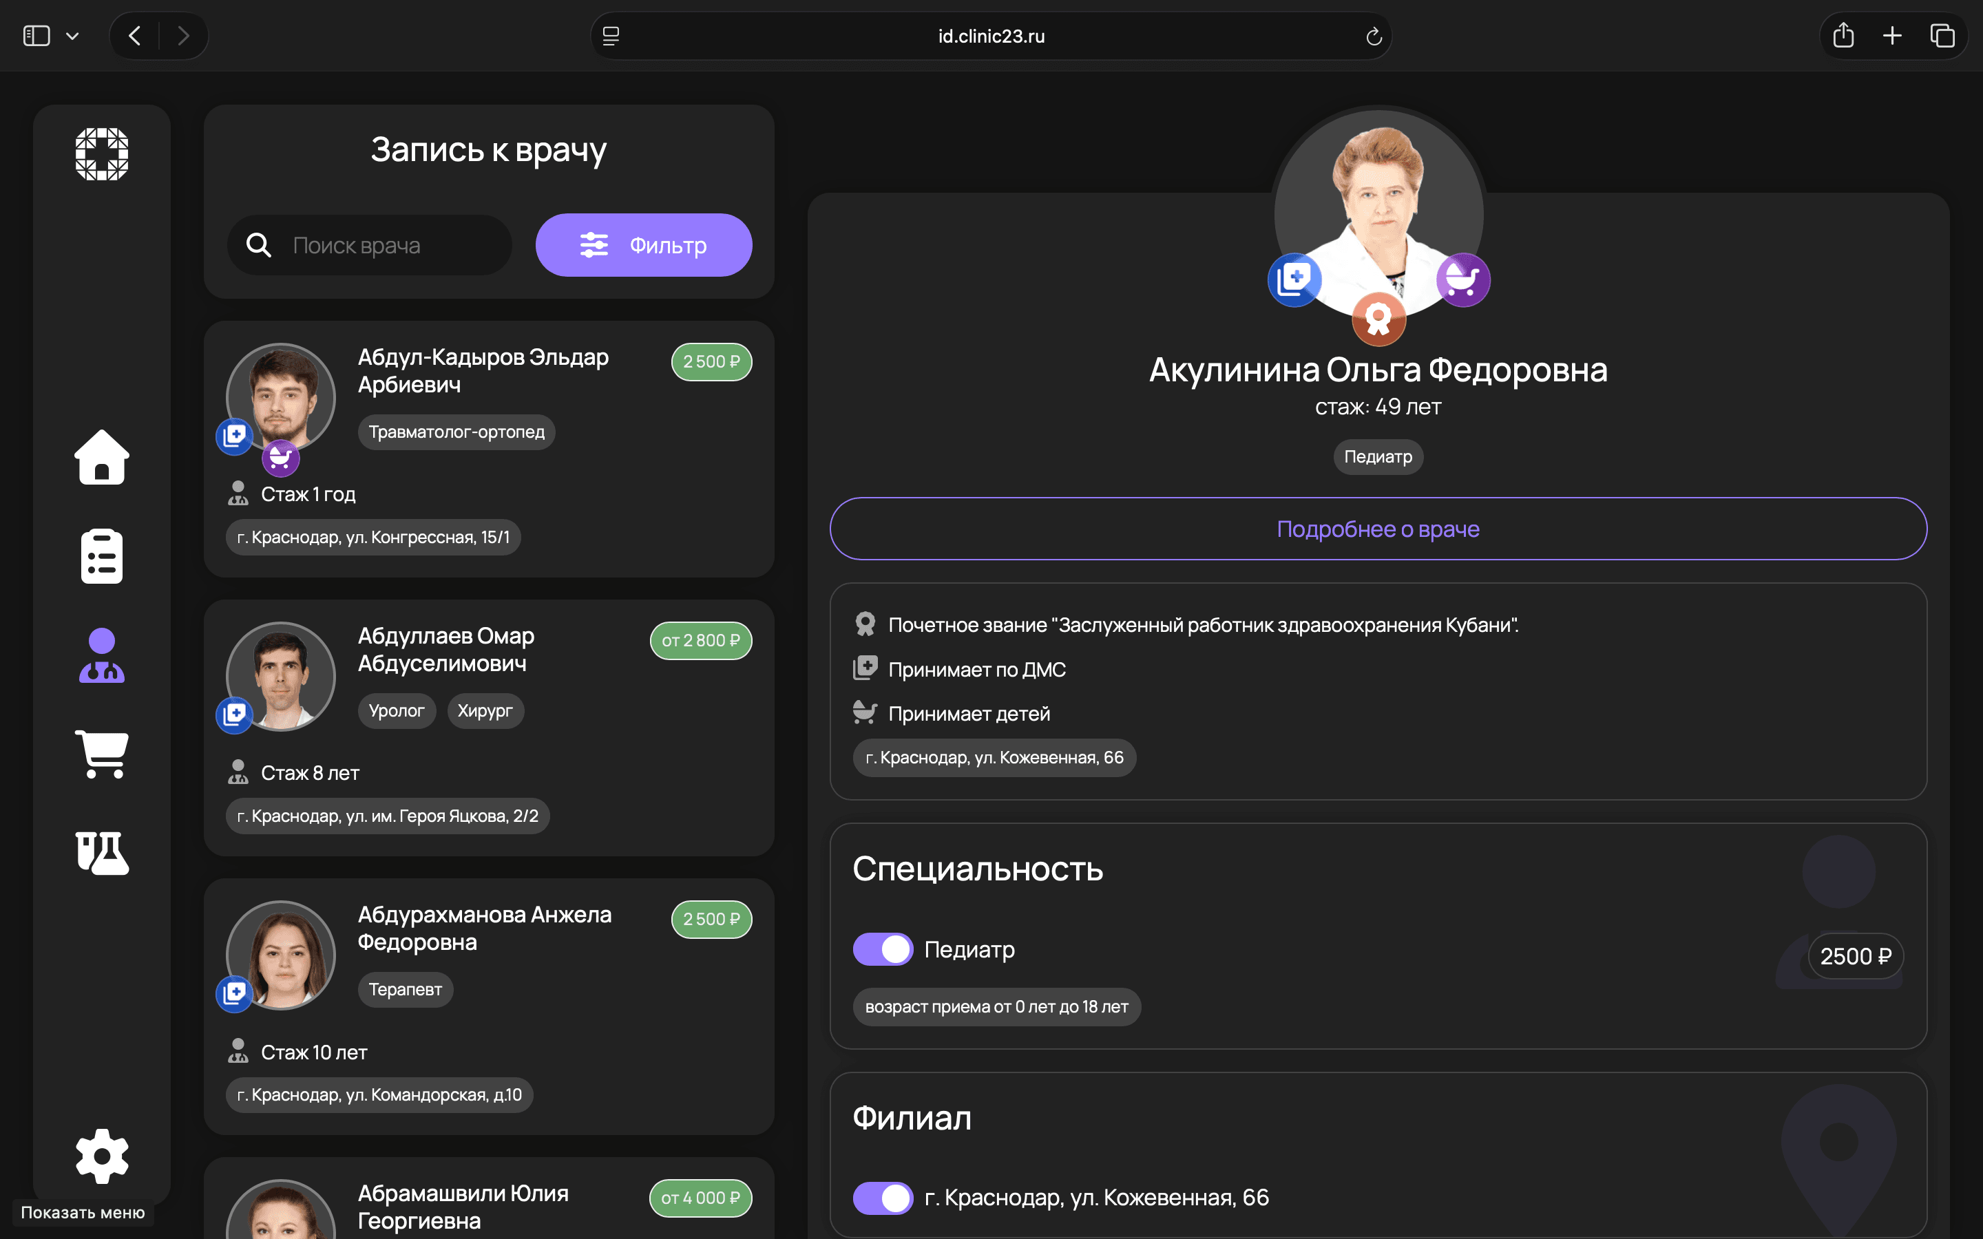Click the Уролог specialty tag
This screenshot has width=1983, height=1239.
point(397,710)
